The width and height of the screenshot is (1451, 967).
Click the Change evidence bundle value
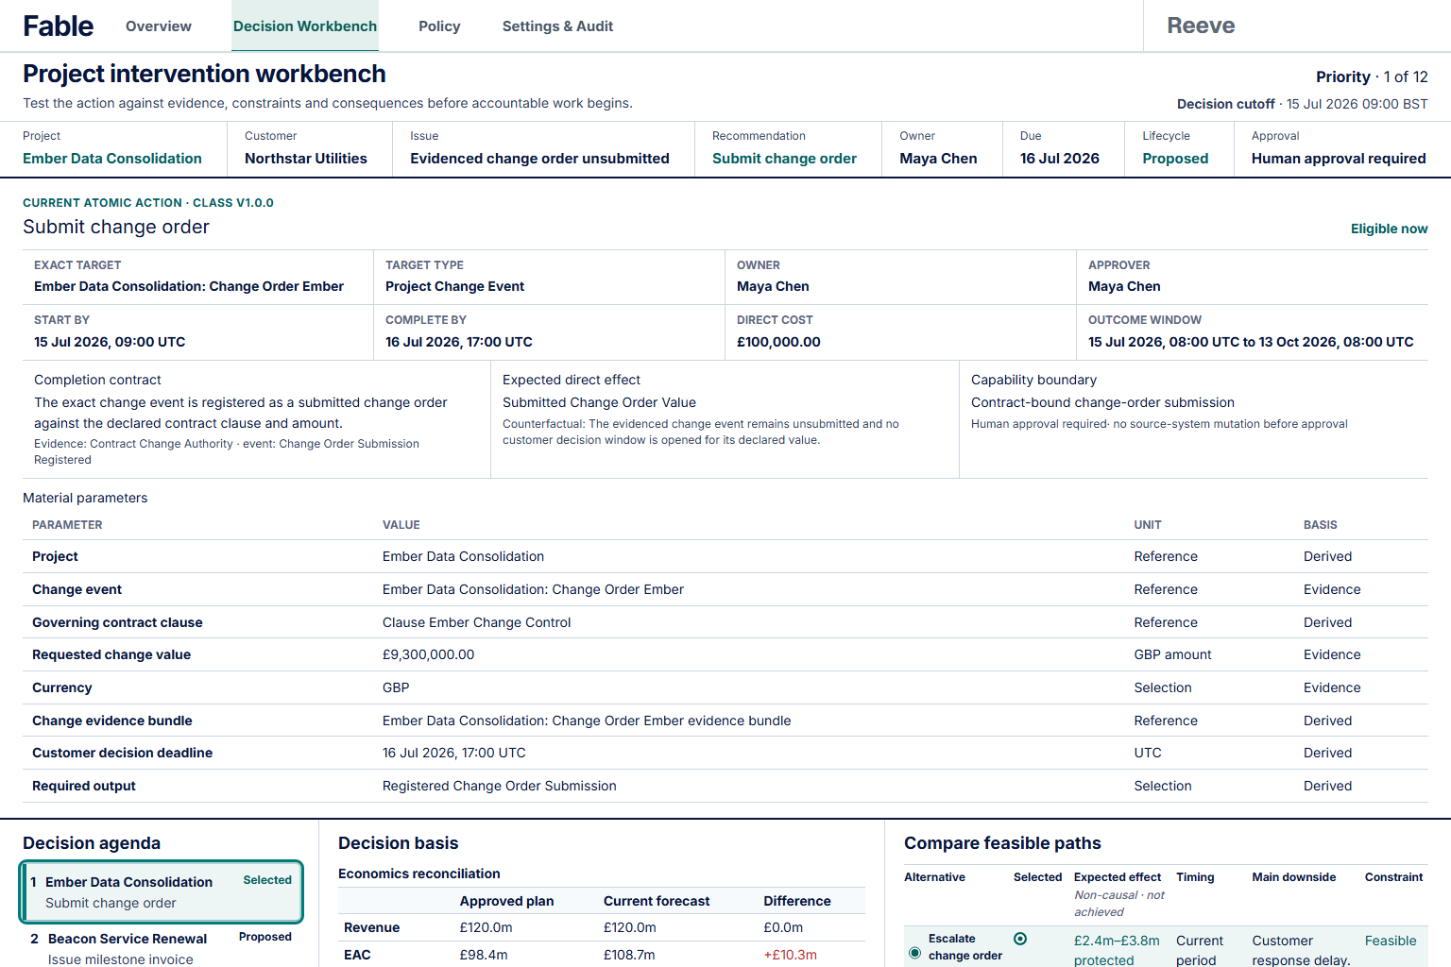coord(587,721)
